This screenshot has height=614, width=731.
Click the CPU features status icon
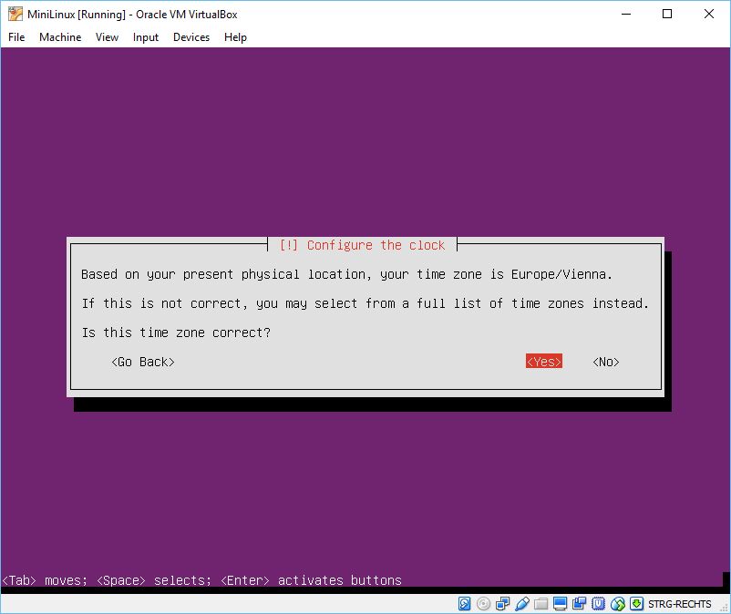tap(598, 604)
